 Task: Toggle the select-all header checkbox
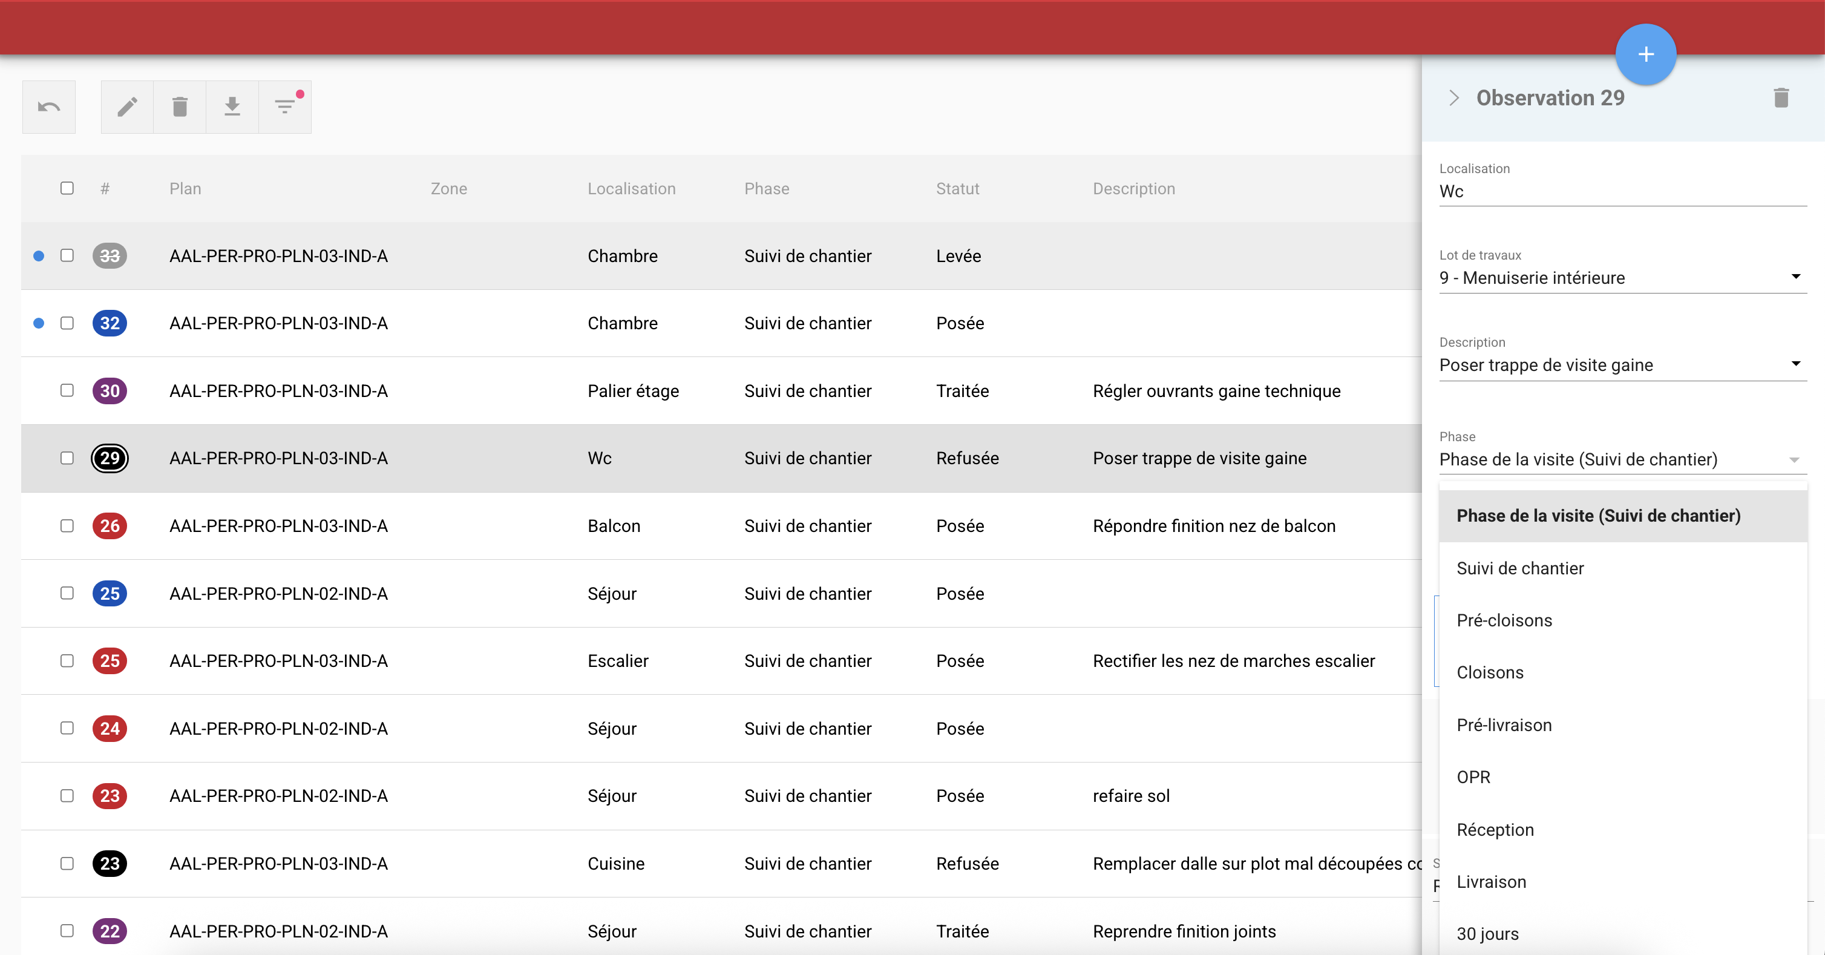click(x=67, y=188)
